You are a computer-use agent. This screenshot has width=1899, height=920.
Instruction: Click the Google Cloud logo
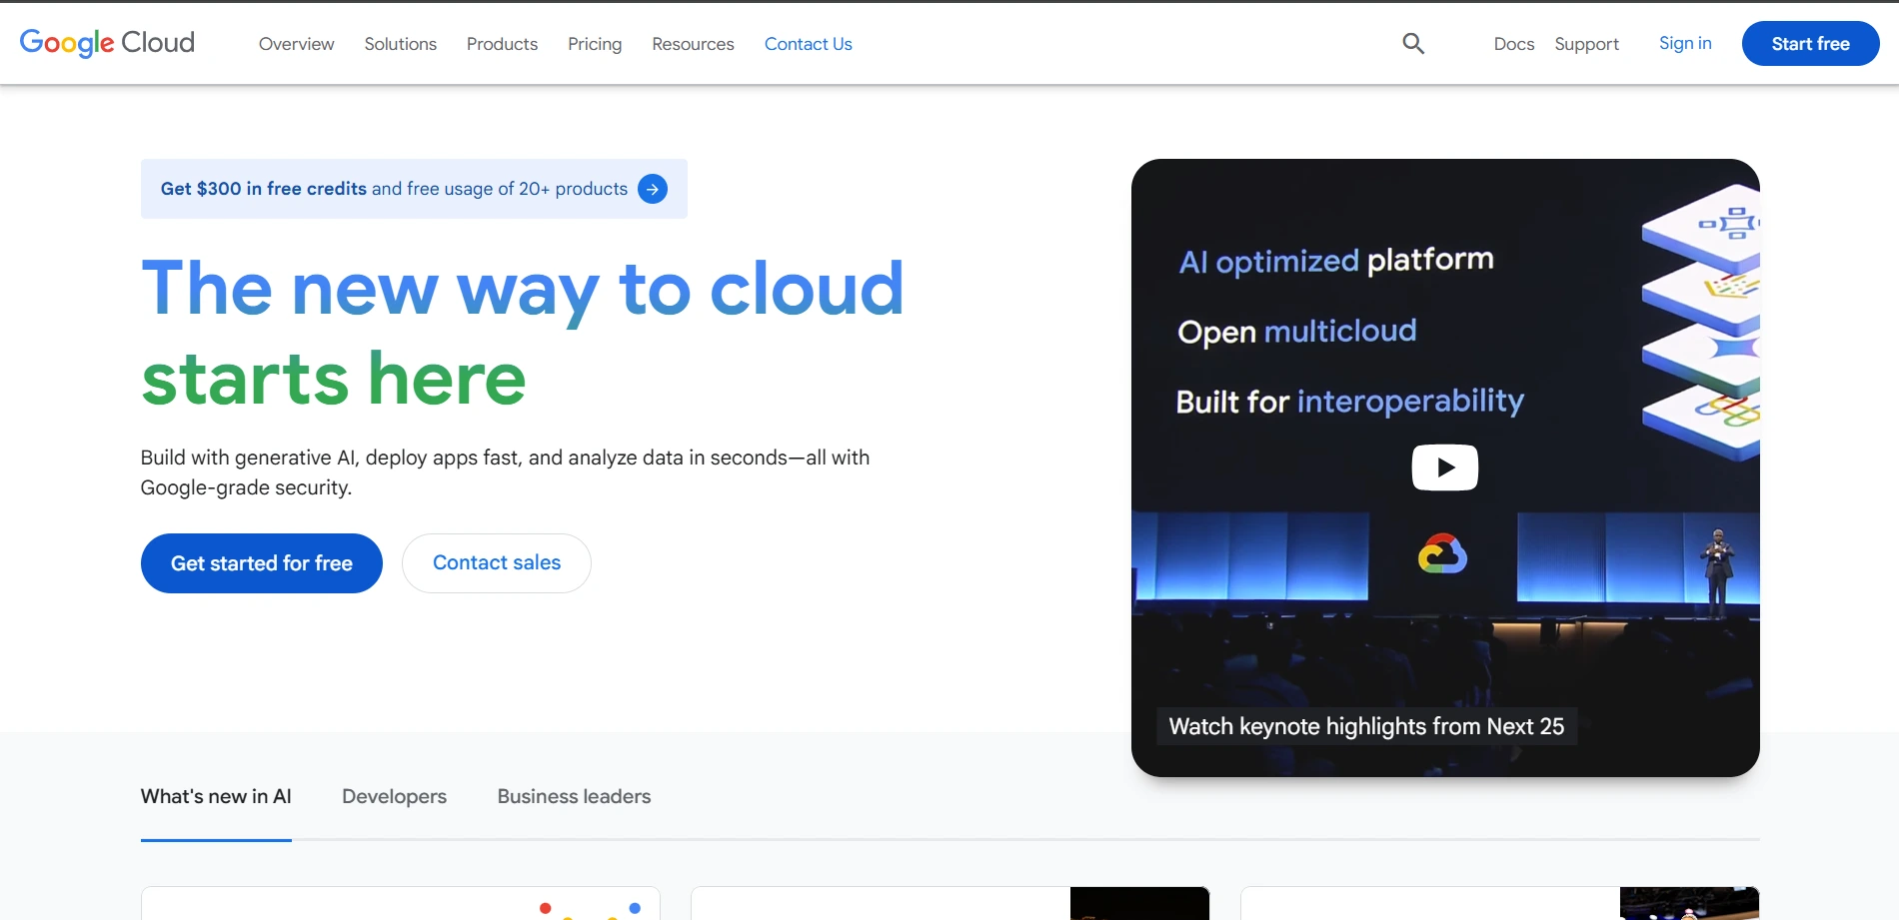[107, 43]
